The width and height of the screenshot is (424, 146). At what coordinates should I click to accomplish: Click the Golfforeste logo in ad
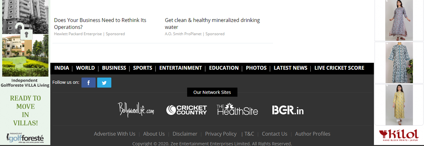[x=25, y=137]
